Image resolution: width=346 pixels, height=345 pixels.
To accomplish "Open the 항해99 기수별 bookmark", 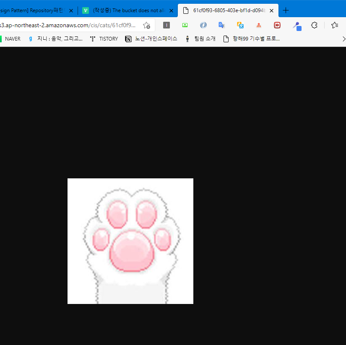I will [252, 39].
